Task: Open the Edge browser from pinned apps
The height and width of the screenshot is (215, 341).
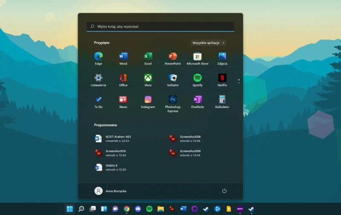Action: pos(98,58)
